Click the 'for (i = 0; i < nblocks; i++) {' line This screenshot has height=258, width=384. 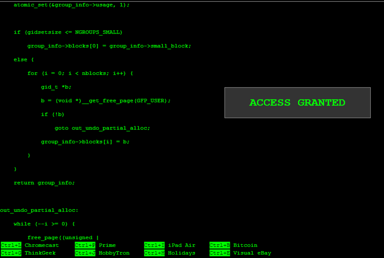tap(80, 73)
